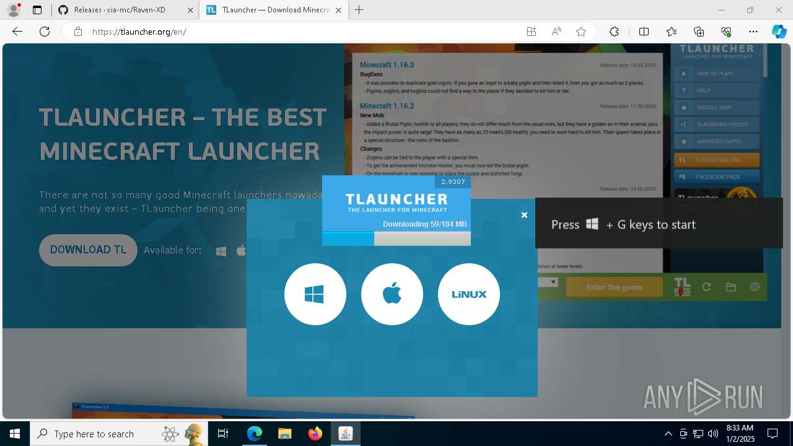Open Task View on the taskbar

[224, 434]
